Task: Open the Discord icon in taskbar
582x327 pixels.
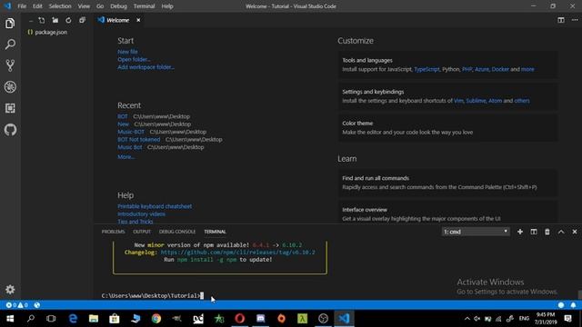Action: (x=261, y=319)
